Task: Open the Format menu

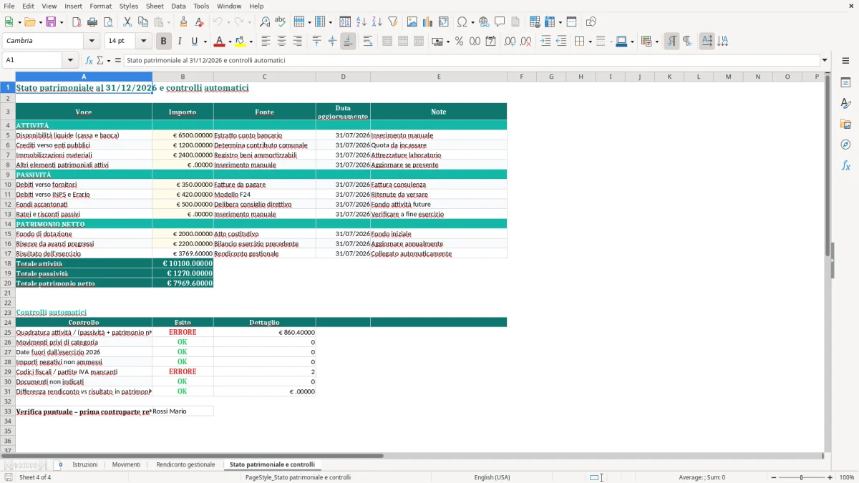Action: coord(100,6)
